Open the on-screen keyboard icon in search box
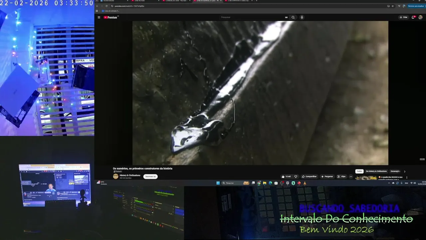Viewport: 426px width, 240px height. point(286,17)
